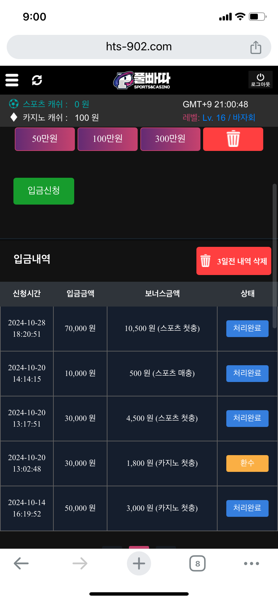Open a new tab with plus button

(139, 563)
